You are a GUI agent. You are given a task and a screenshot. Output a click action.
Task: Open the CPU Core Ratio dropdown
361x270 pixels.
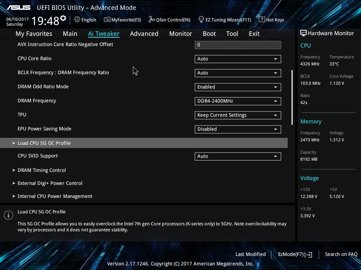click(238, 59)
